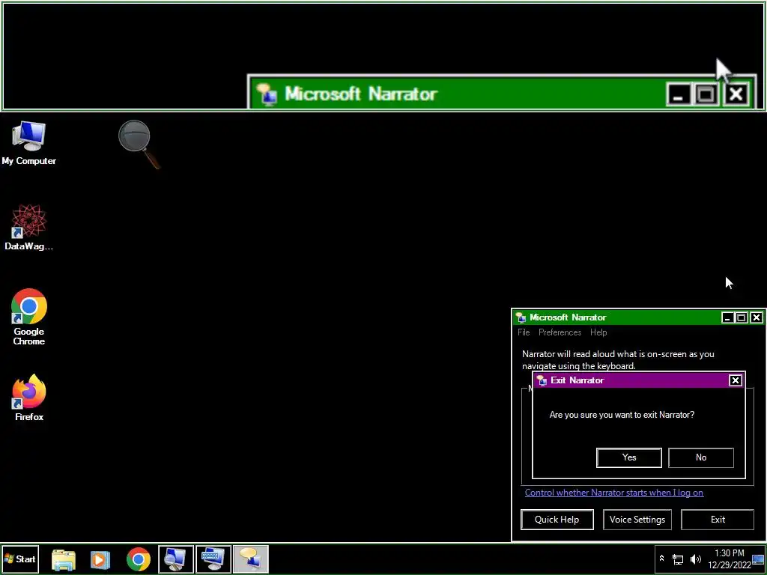Open the File menu in Narrator
This screenshot has width=767, height=575.
[524, 332]
